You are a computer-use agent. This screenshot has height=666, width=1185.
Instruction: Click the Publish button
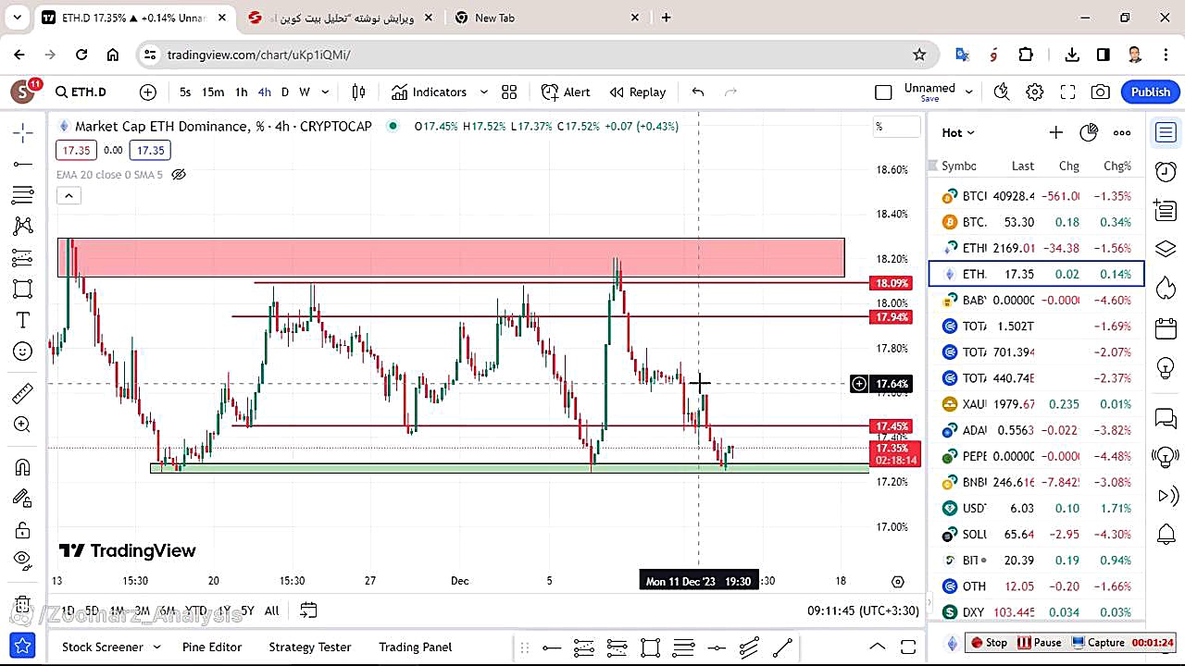pos(1151,92)
